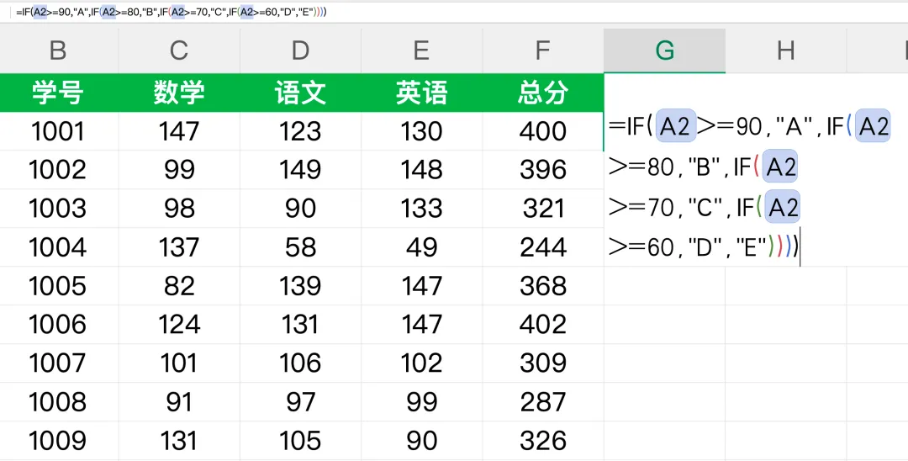This screenshot has height=461, width=908.
Task: Click the 语文 header cell
Action: [x=300, y=93]
